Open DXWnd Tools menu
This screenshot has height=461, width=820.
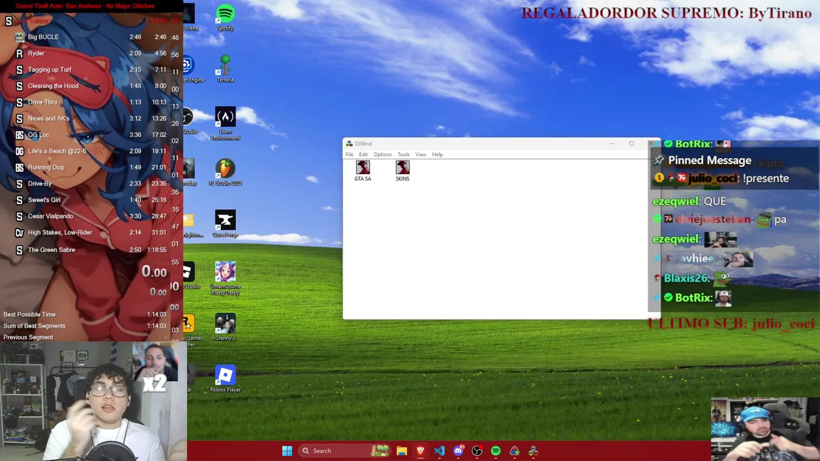point(403,154)
